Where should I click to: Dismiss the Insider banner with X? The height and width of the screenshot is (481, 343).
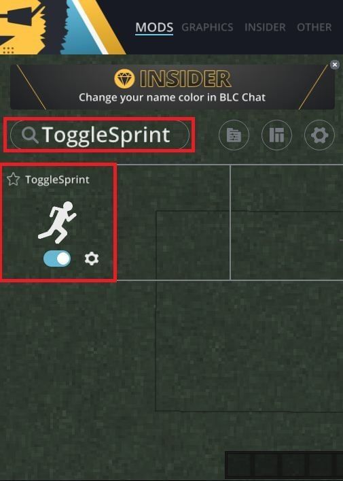pyautogui.click(x=335, y=65)
